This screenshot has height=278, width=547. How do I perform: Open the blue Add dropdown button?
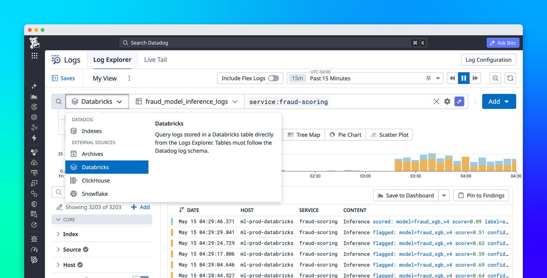point(499,102)
